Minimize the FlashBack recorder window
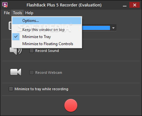 125,5
